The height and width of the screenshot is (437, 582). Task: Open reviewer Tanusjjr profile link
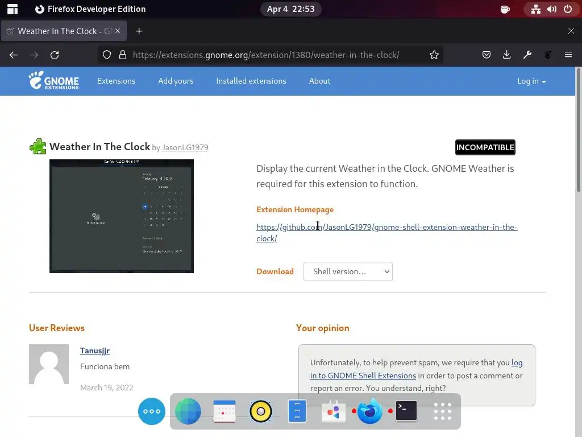pyautogui.click(x=95, y=351)
